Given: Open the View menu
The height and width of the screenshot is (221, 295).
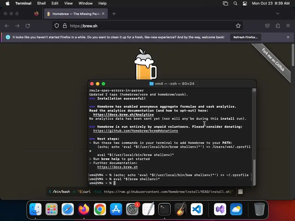Looking at the screenshot, I should (x=69, y=3).
